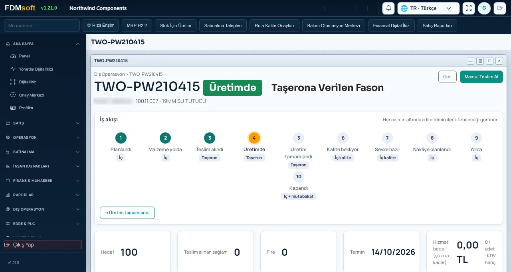511x272 pixels.
Task: Click the İç + mutabakat tag
Action: point(299,197)
